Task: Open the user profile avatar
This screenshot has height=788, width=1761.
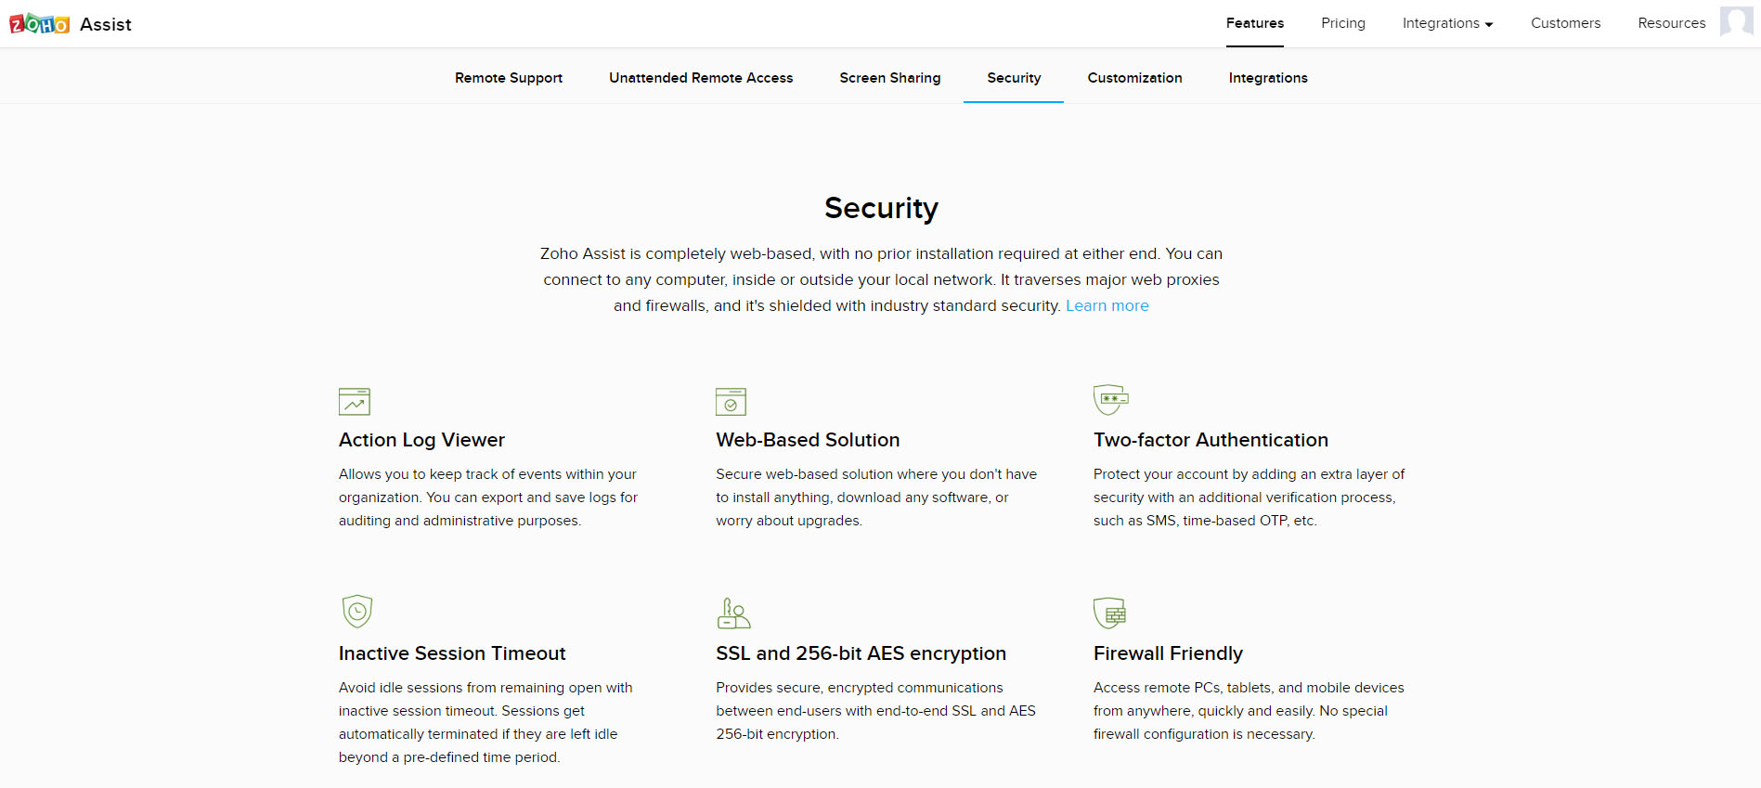Action: click(1736, 21)
